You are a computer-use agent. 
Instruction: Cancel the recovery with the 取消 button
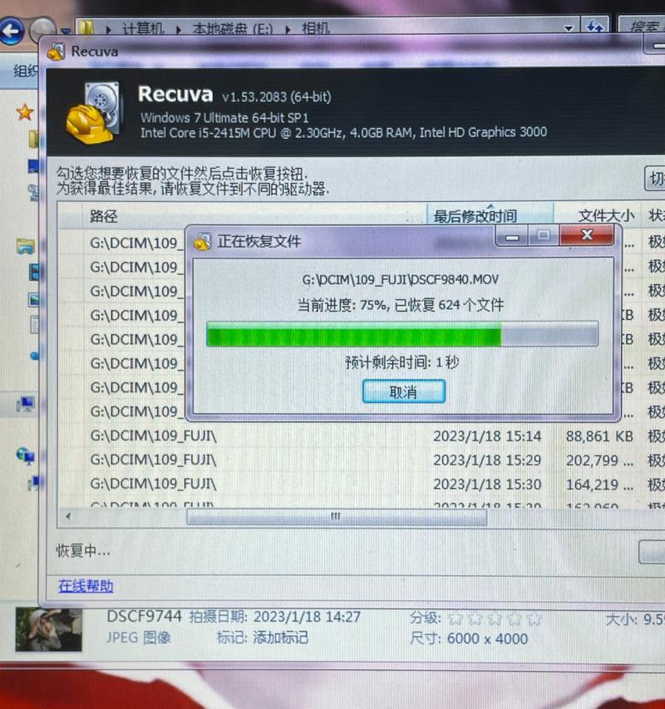[404, 391]
